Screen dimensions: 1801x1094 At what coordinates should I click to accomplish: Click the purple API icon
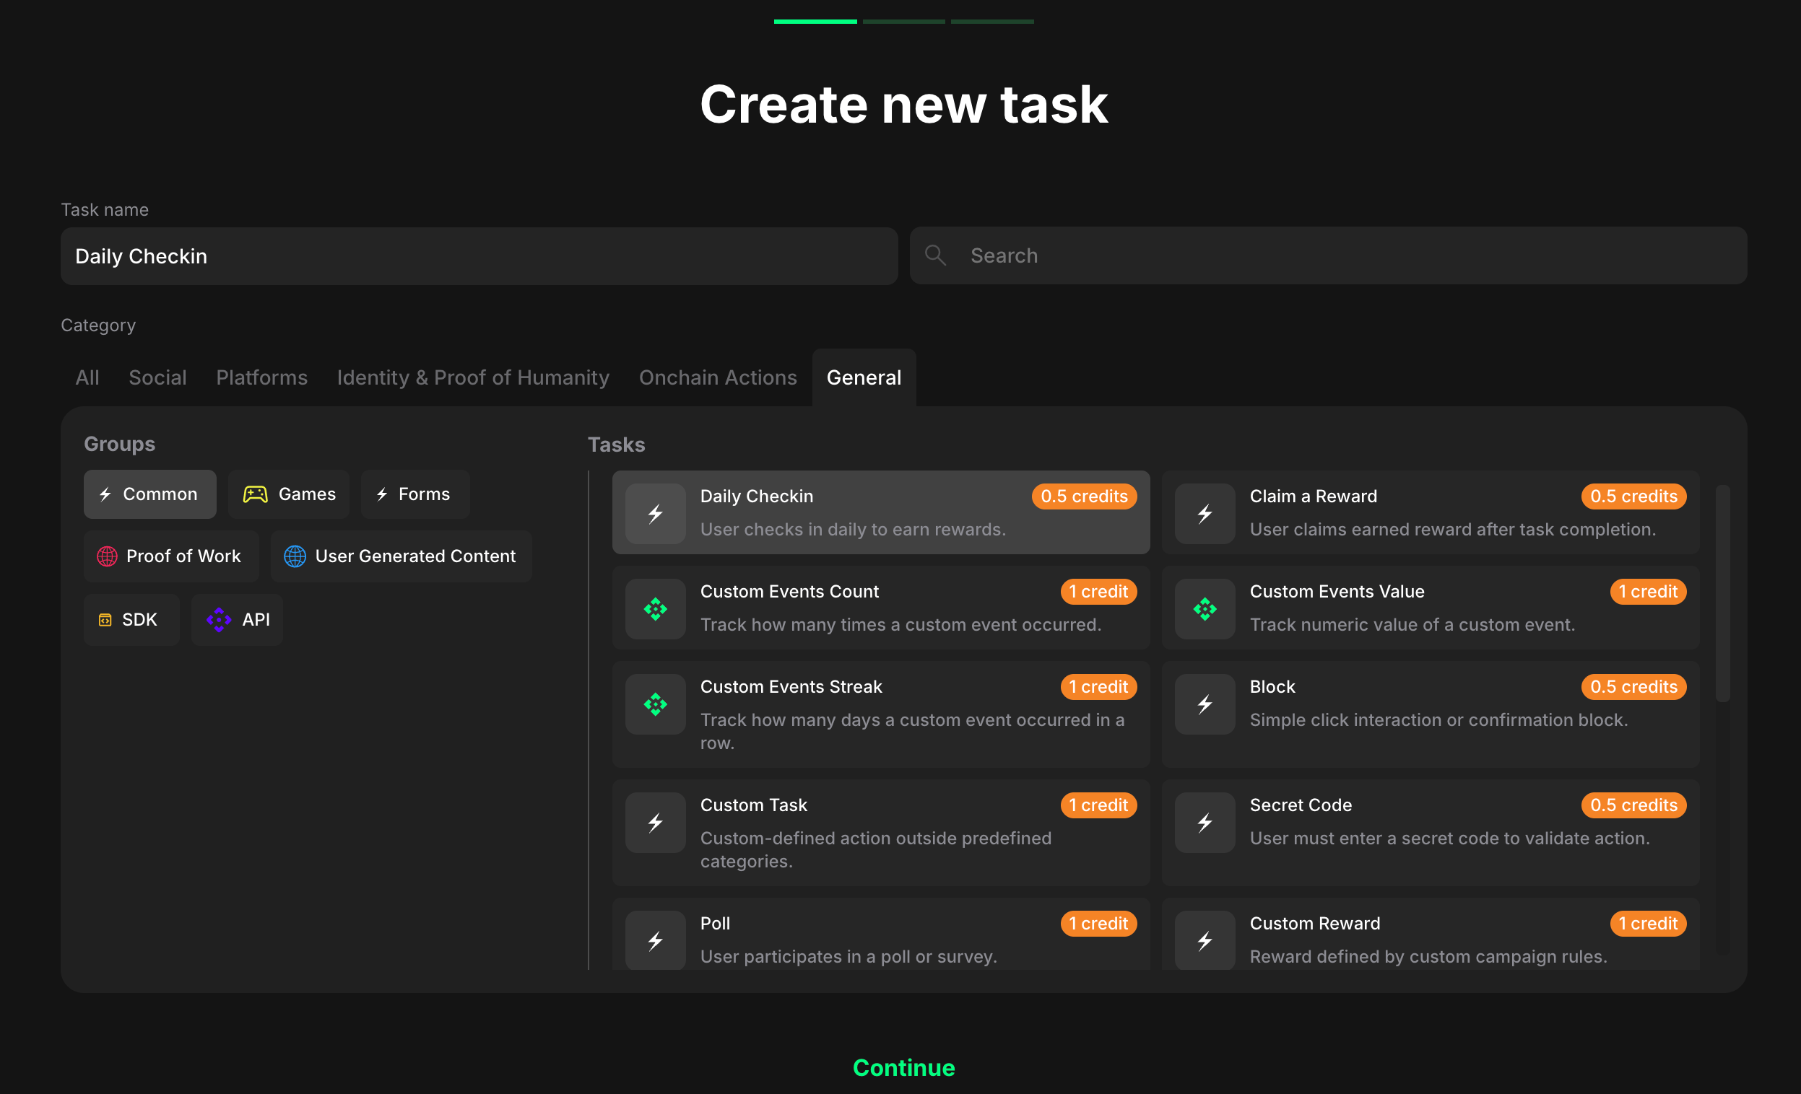click(219, 619)
